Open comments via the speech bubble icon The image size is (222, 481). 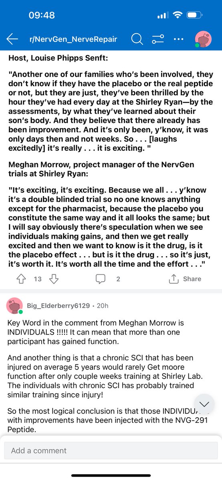(101, 279)
